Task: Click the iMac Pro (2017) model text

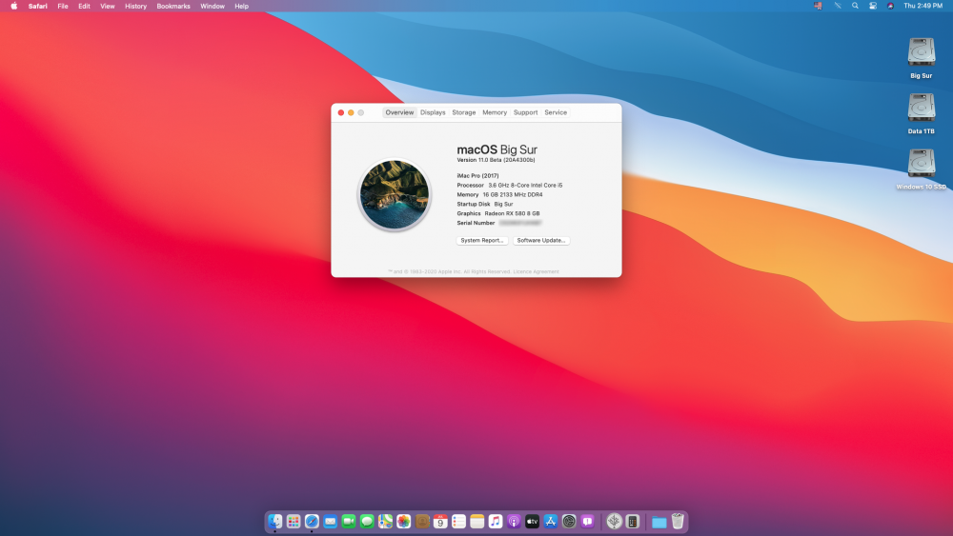Action: tap(477, 175)
